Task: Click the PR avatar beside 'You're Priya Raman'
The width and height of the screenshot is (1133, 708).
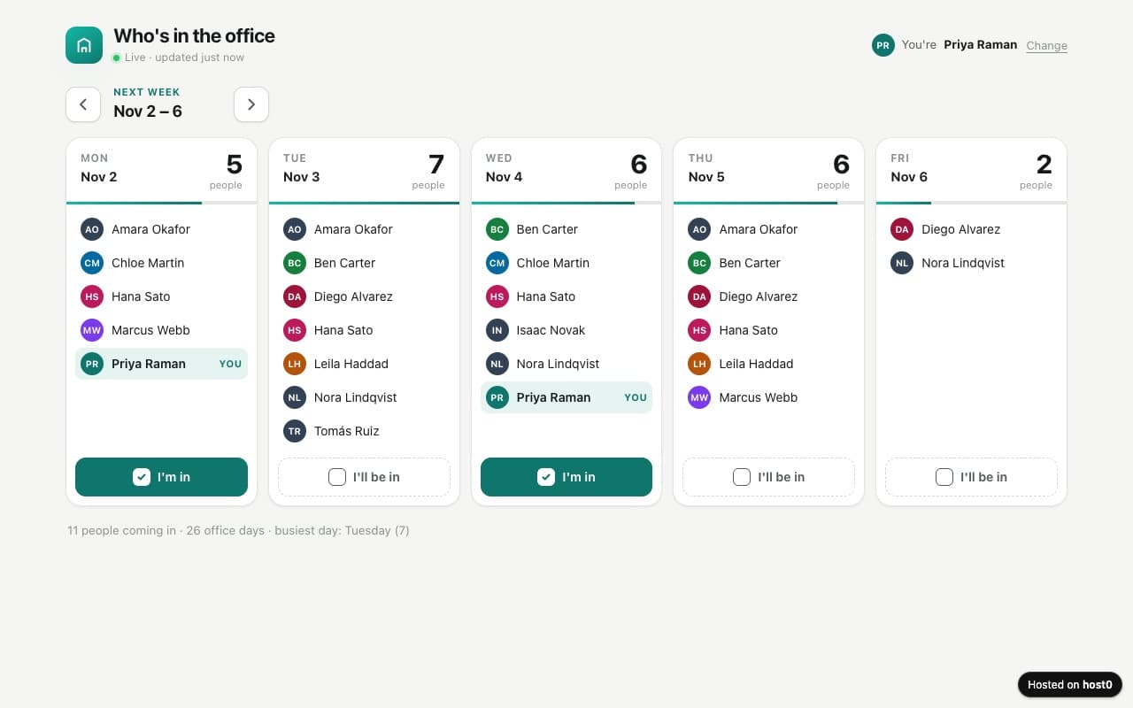Action: tap(883, 45)
